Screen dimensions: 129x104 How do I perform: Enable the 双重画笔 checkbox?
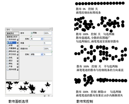click(8, 48)
